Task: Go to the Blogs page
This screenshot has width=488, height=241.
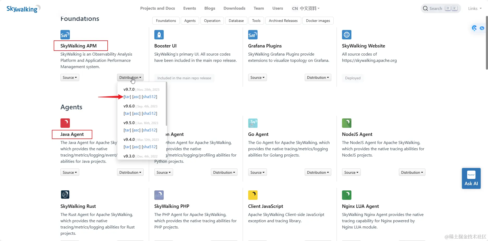Action: coord(210,8)
